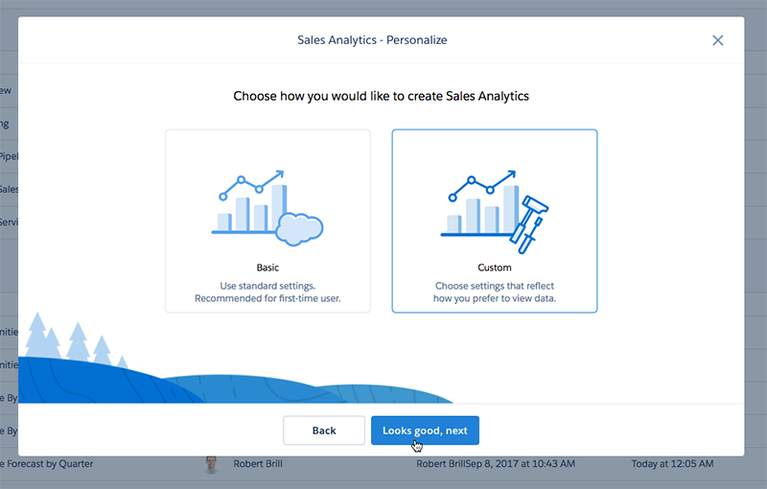Click 'Use standard settings' description text
Viewport: 767px width, 489px height.
pyautogui.click(x=267, y=286)
